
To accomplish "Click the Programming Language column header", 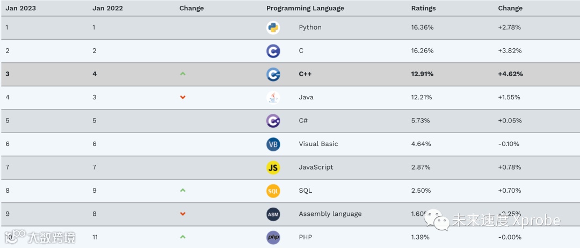I will (x=305, y=8).
